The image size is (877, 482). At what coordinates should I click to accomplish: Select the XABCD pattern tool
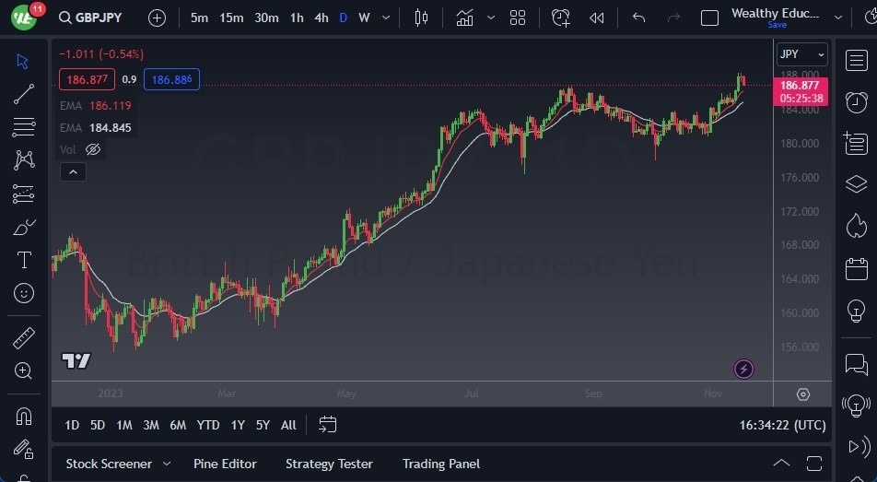tap(24, 160)
